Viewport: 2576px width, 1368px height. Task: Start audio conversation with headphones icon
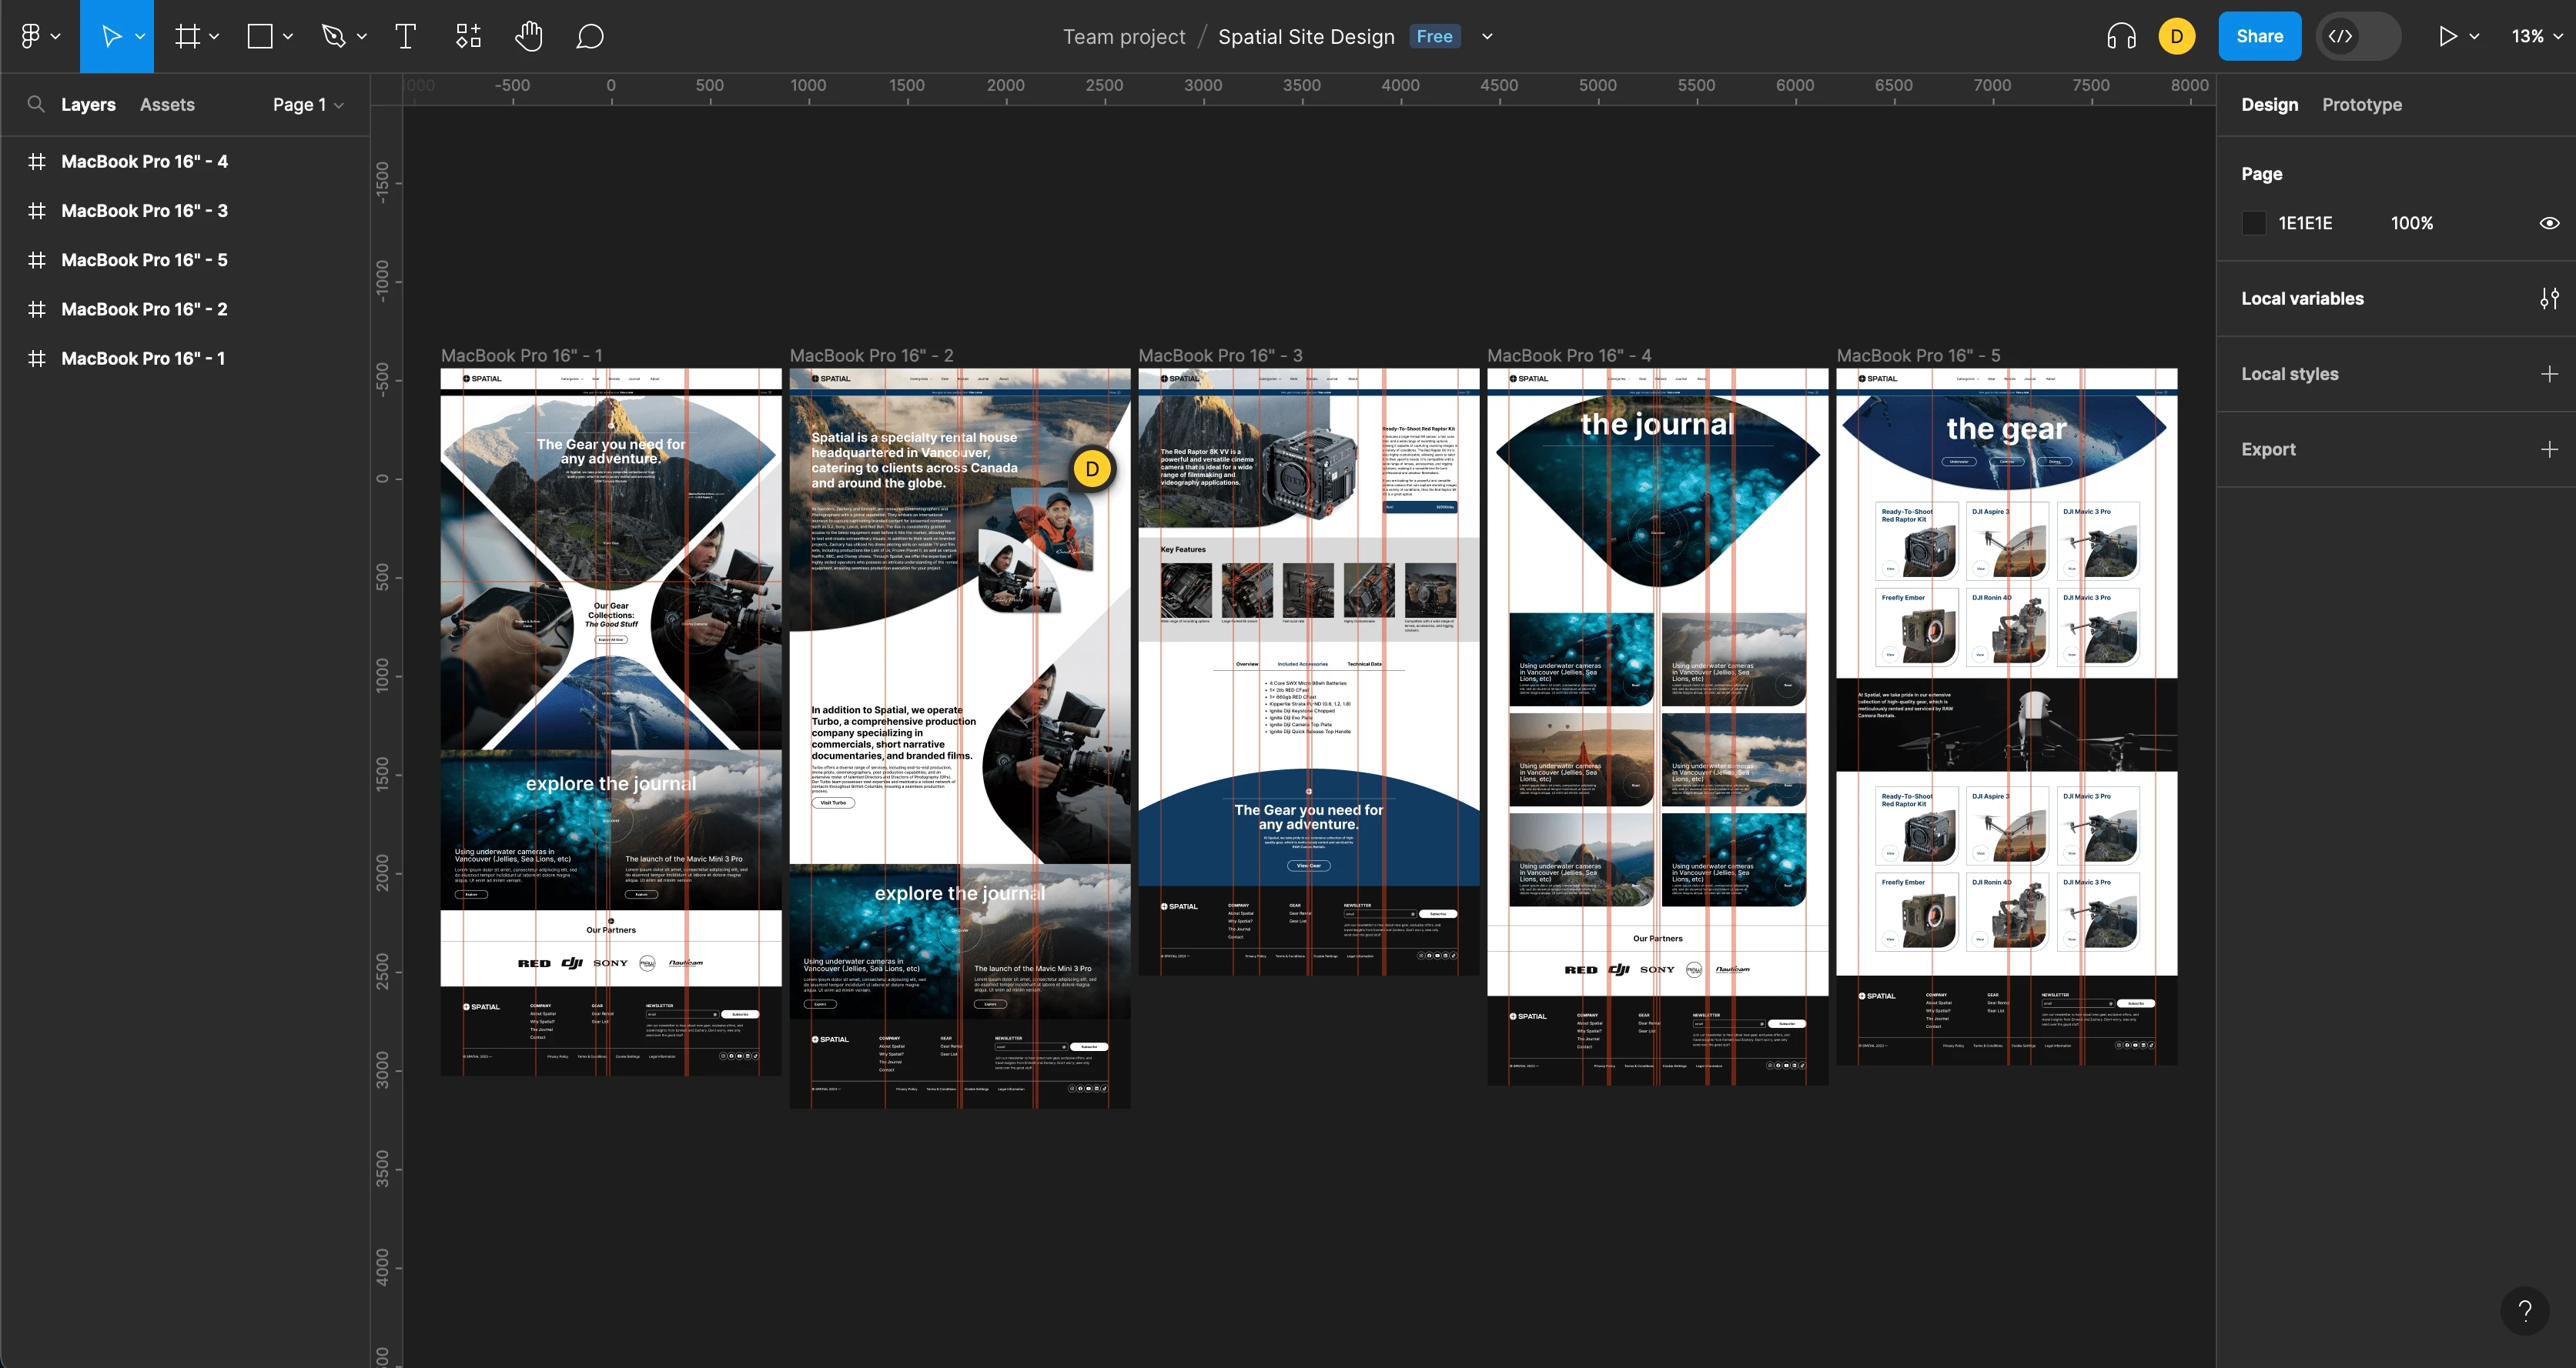point(2120,37)
